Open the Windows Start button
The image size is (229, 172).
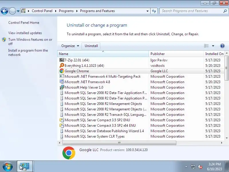coord(8,167)
